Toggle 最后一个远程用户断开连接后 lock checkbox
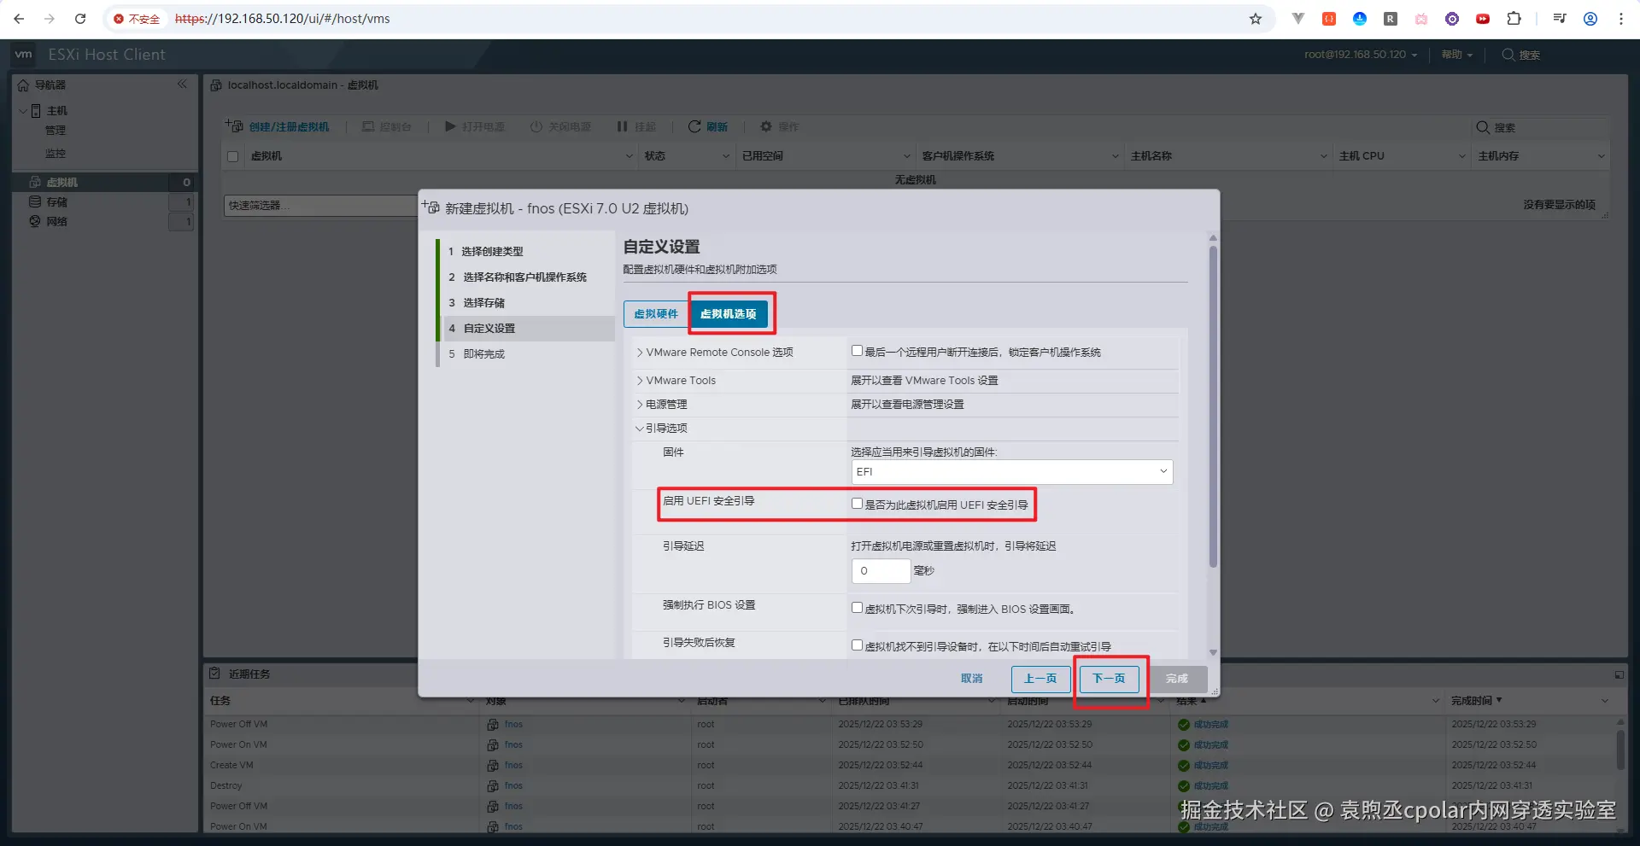The width and height of the screenshot is (1640, 846). pos(857,351)
